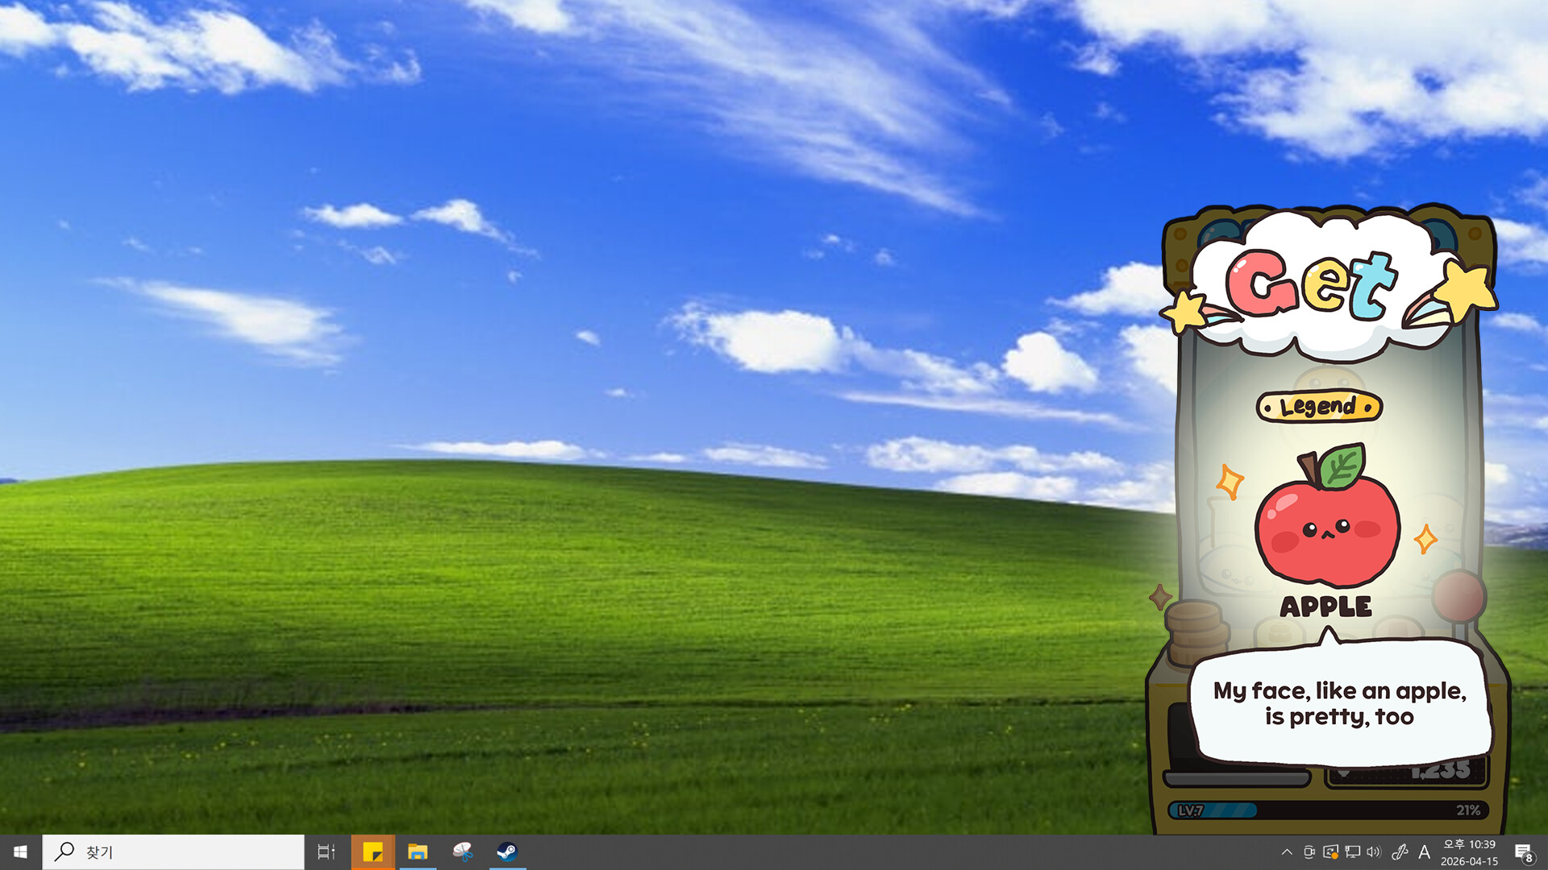Click the pen workspace tray icon
This screenshot has width=1548, height=870.
pos(1400,851)
